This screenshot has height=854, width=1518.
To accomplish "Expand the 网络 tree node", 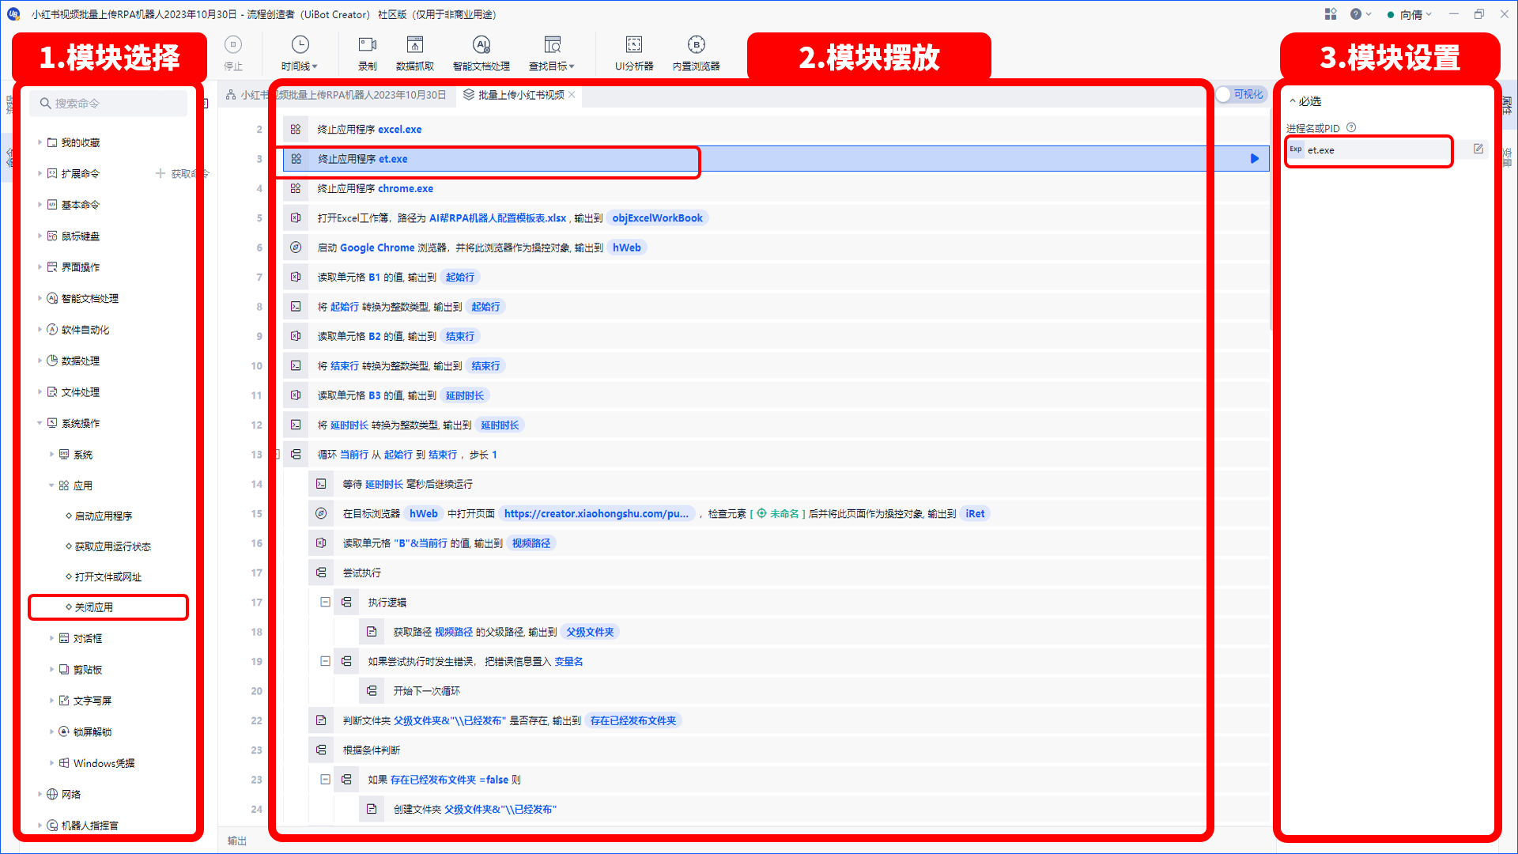I will [x=40, y=794].
